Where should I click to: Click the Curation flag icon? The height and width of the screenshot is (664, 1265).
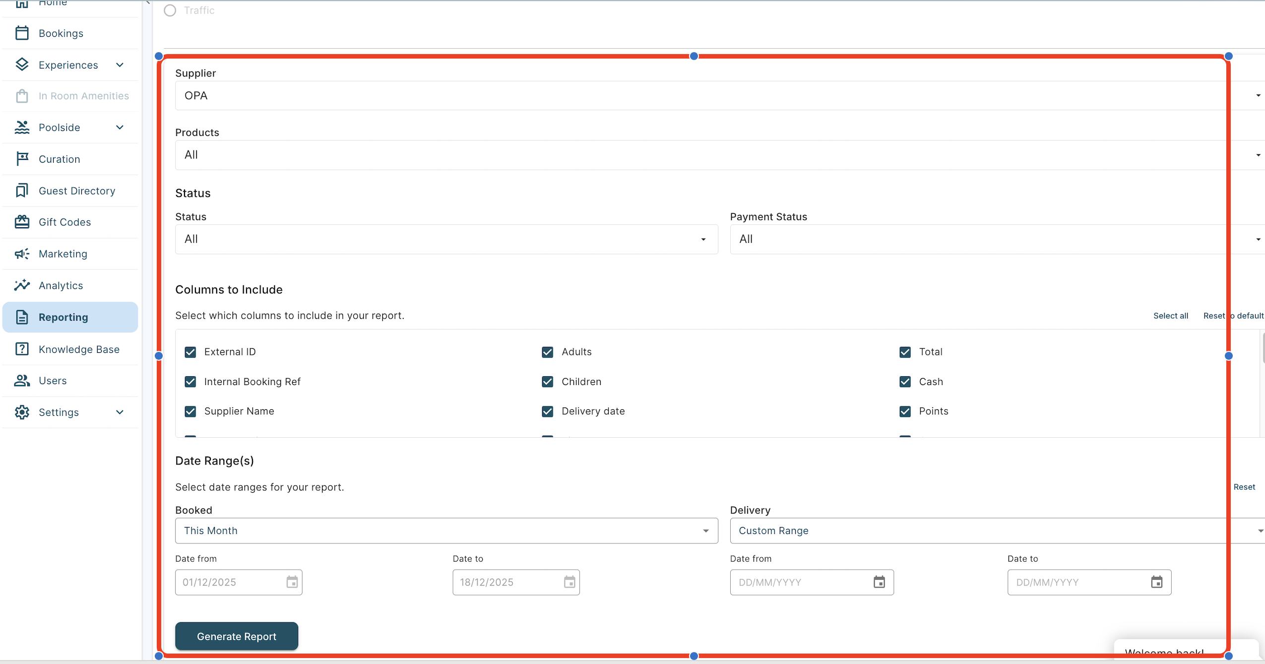tap(22, 159)
